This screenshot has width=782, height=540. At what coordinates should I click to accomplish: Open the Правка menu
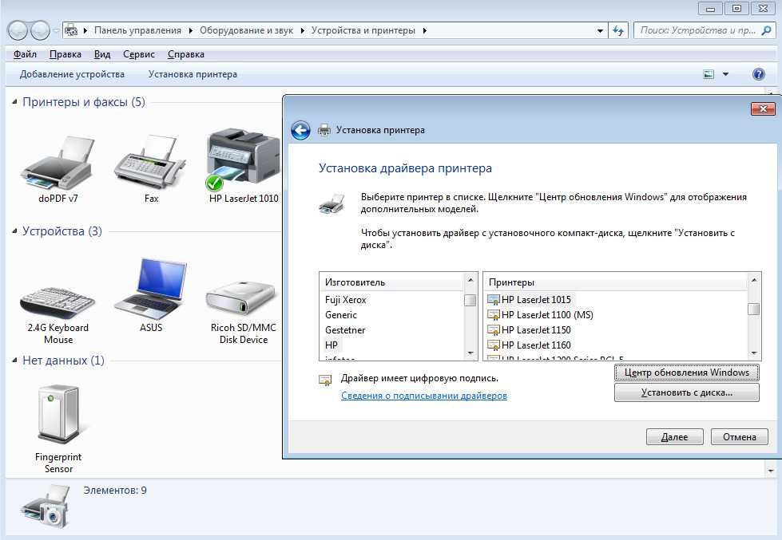[65, 54]
